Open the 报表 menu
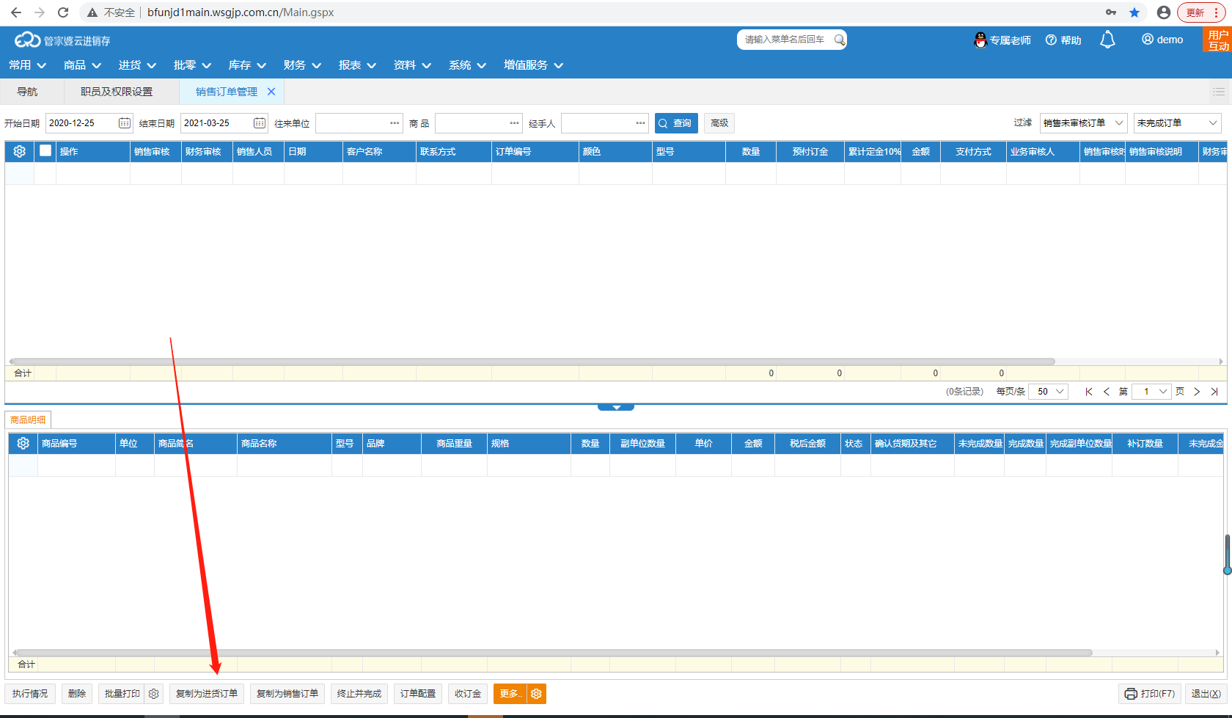This screenshot has width=1232, height=718. pos(357,65)
